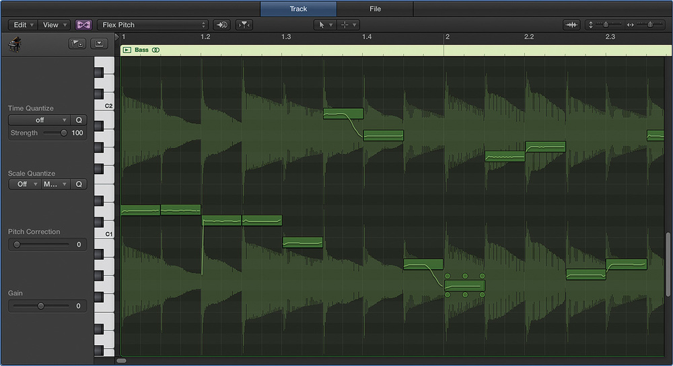
Task: Open the Edit menu
Action: click(22, 25)
